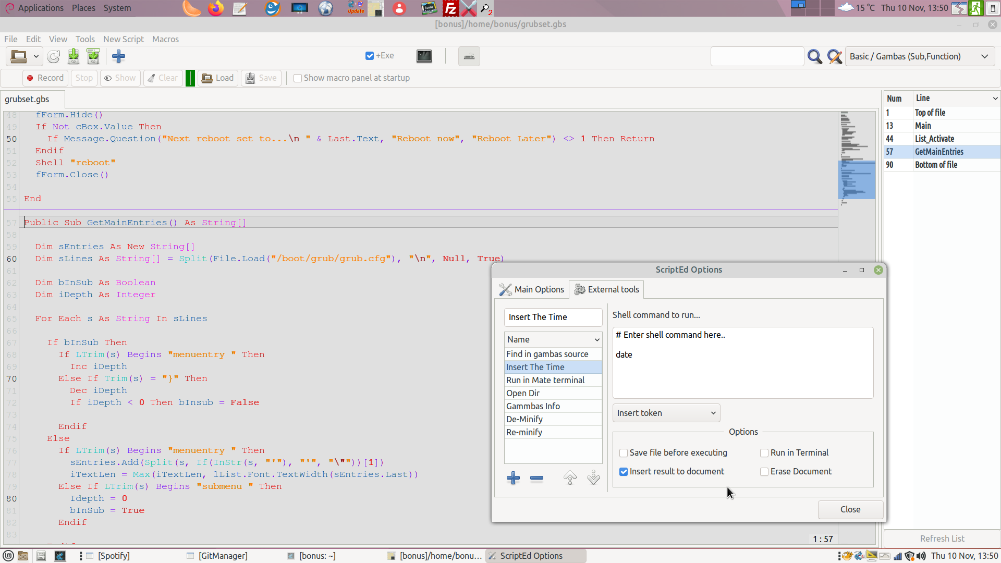1001x563 pixels.
Task: Open the Macros menu
Action: pyautogui.click(x=165, y=39)
